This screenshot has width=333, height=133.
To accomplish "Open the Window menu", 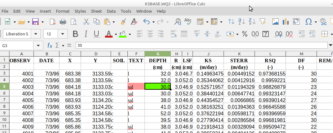I will [144, 11].
